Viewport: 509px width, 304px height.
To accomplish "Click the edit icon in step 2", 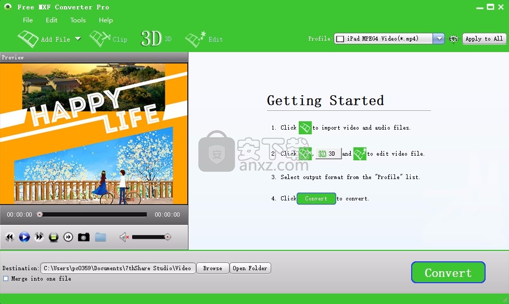I will [x=360, y=154].
